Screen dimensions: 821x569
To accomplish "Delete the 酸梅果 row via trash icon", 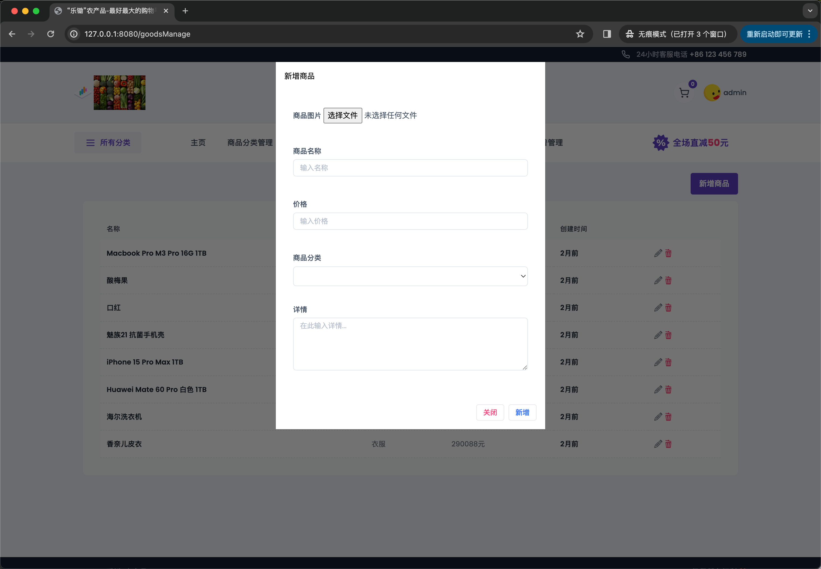I will point(668,280).
